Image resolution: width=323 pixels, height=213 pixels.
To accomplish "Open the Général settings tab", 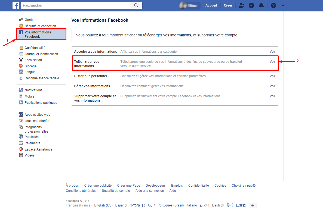I will tap(30, 20).
